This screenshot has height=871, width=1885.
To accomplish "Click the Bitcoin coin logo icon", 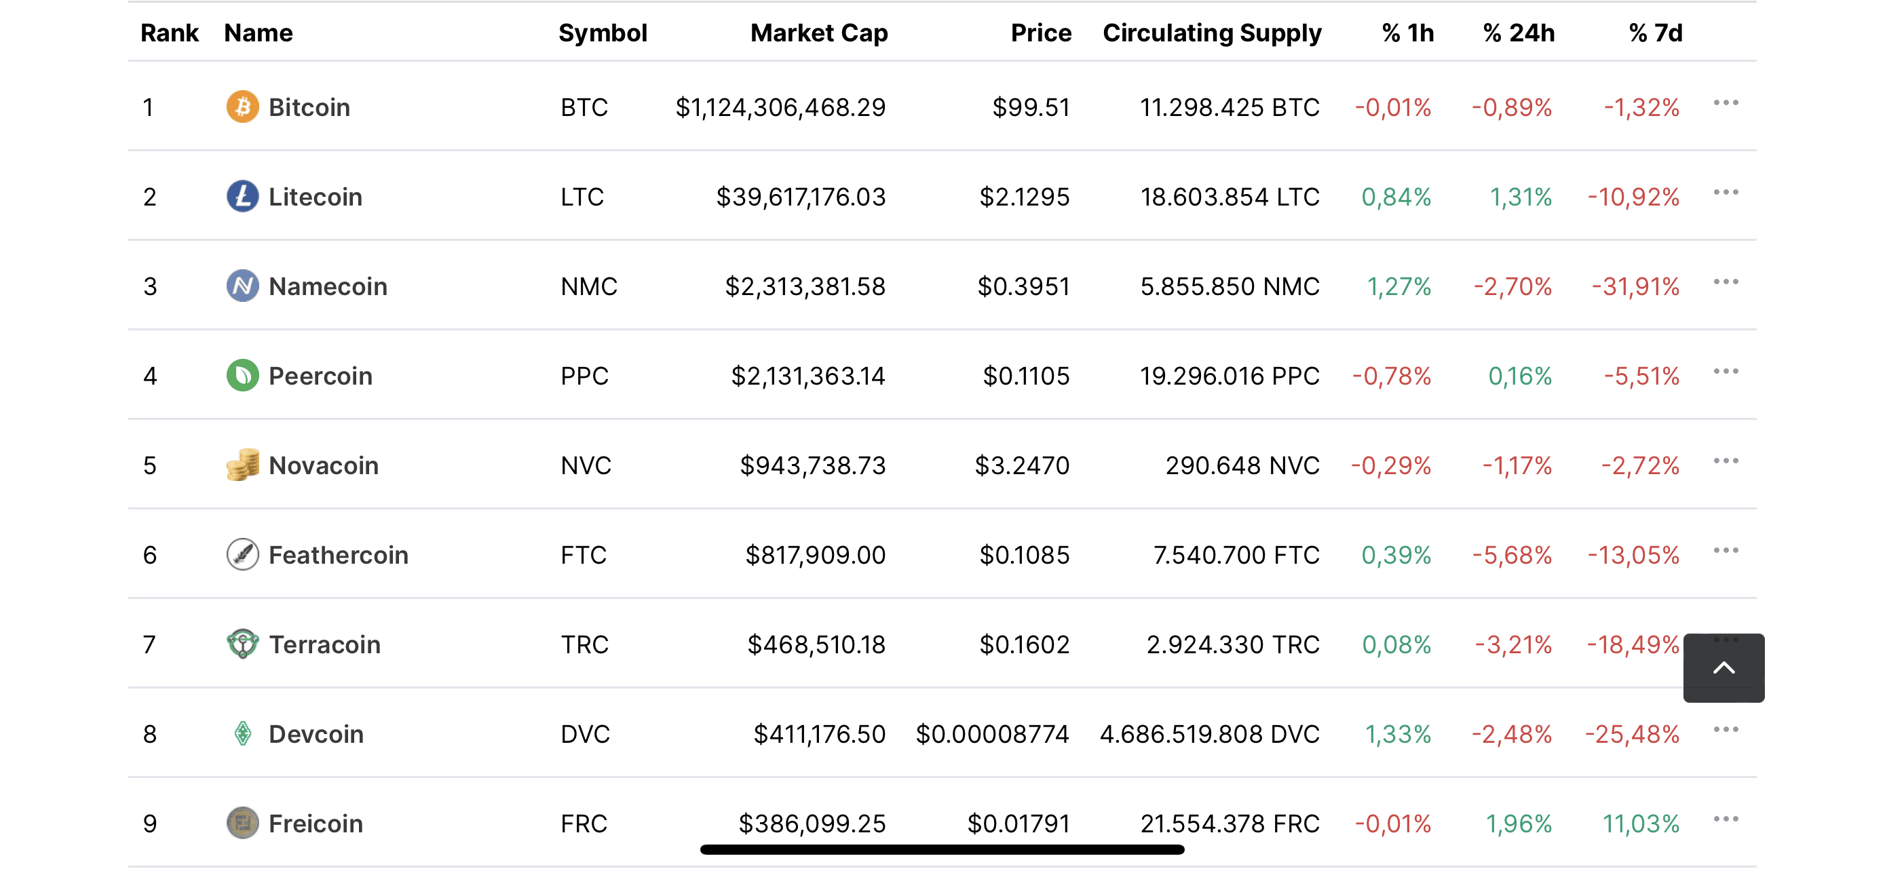I will [242, 107].
